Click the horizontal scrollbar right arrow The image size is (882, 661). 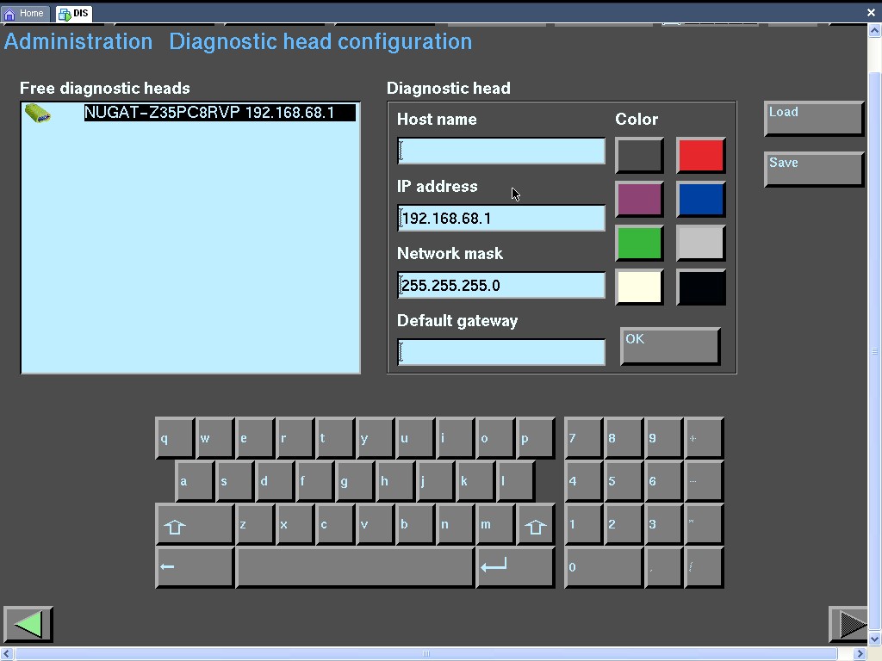(859, 654)
